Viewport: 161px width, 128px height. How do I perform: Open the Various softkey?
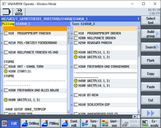point(111,123)
